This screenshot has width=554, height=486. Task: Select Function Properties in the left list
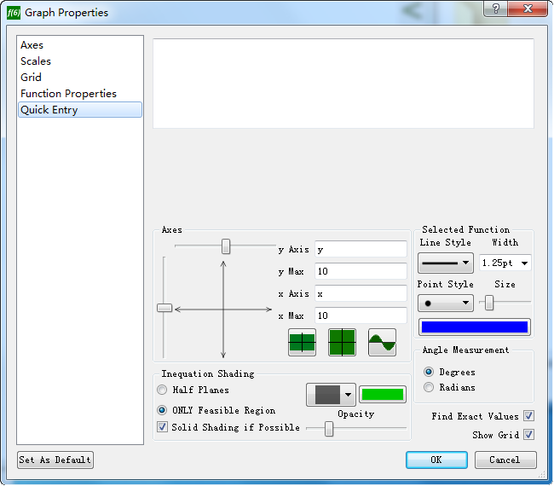[x=68, y=94]
